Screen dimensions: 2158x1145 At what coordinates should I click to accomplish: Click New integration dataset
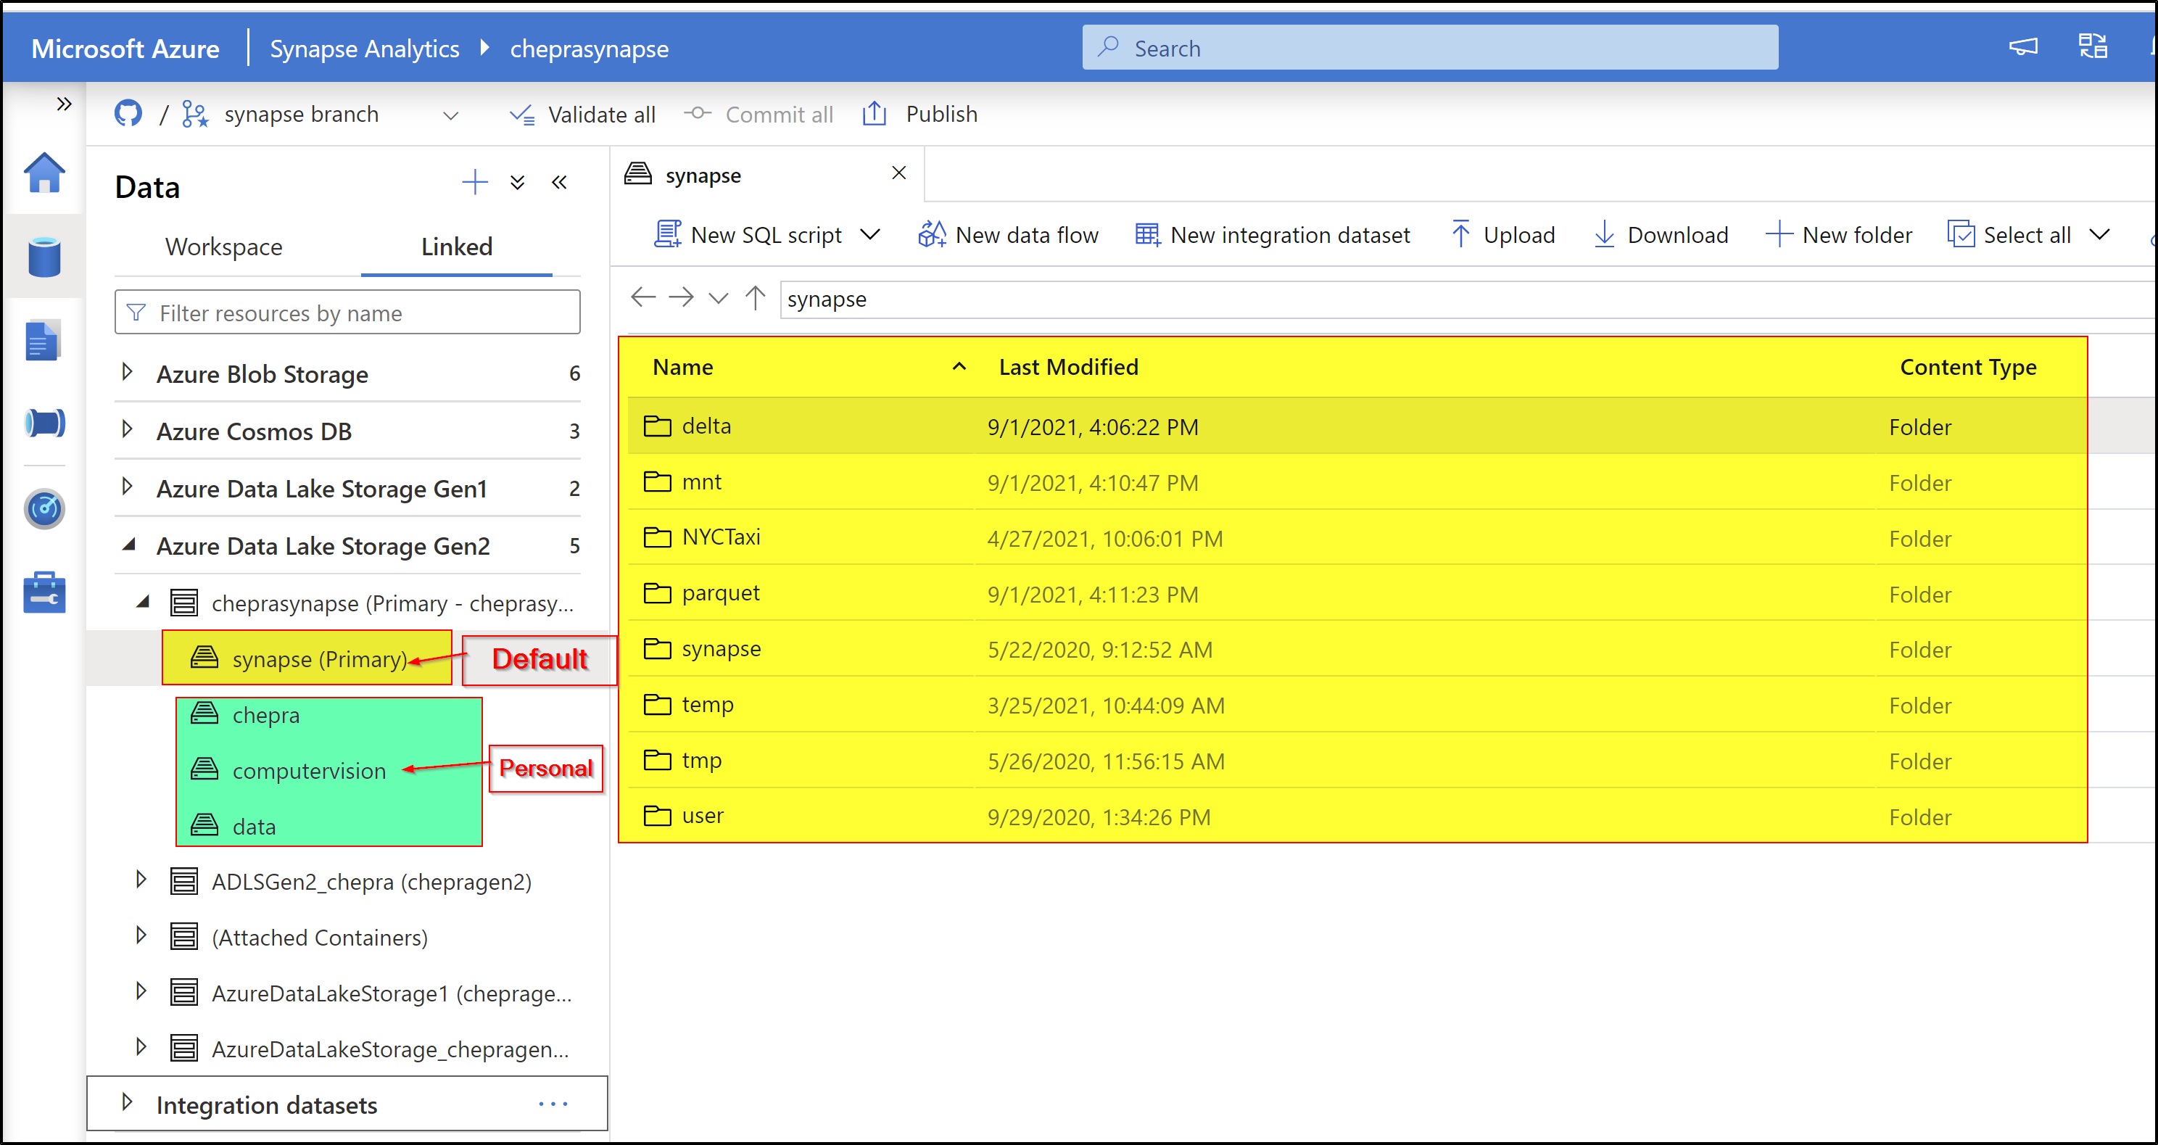(x=1273, y=234)
